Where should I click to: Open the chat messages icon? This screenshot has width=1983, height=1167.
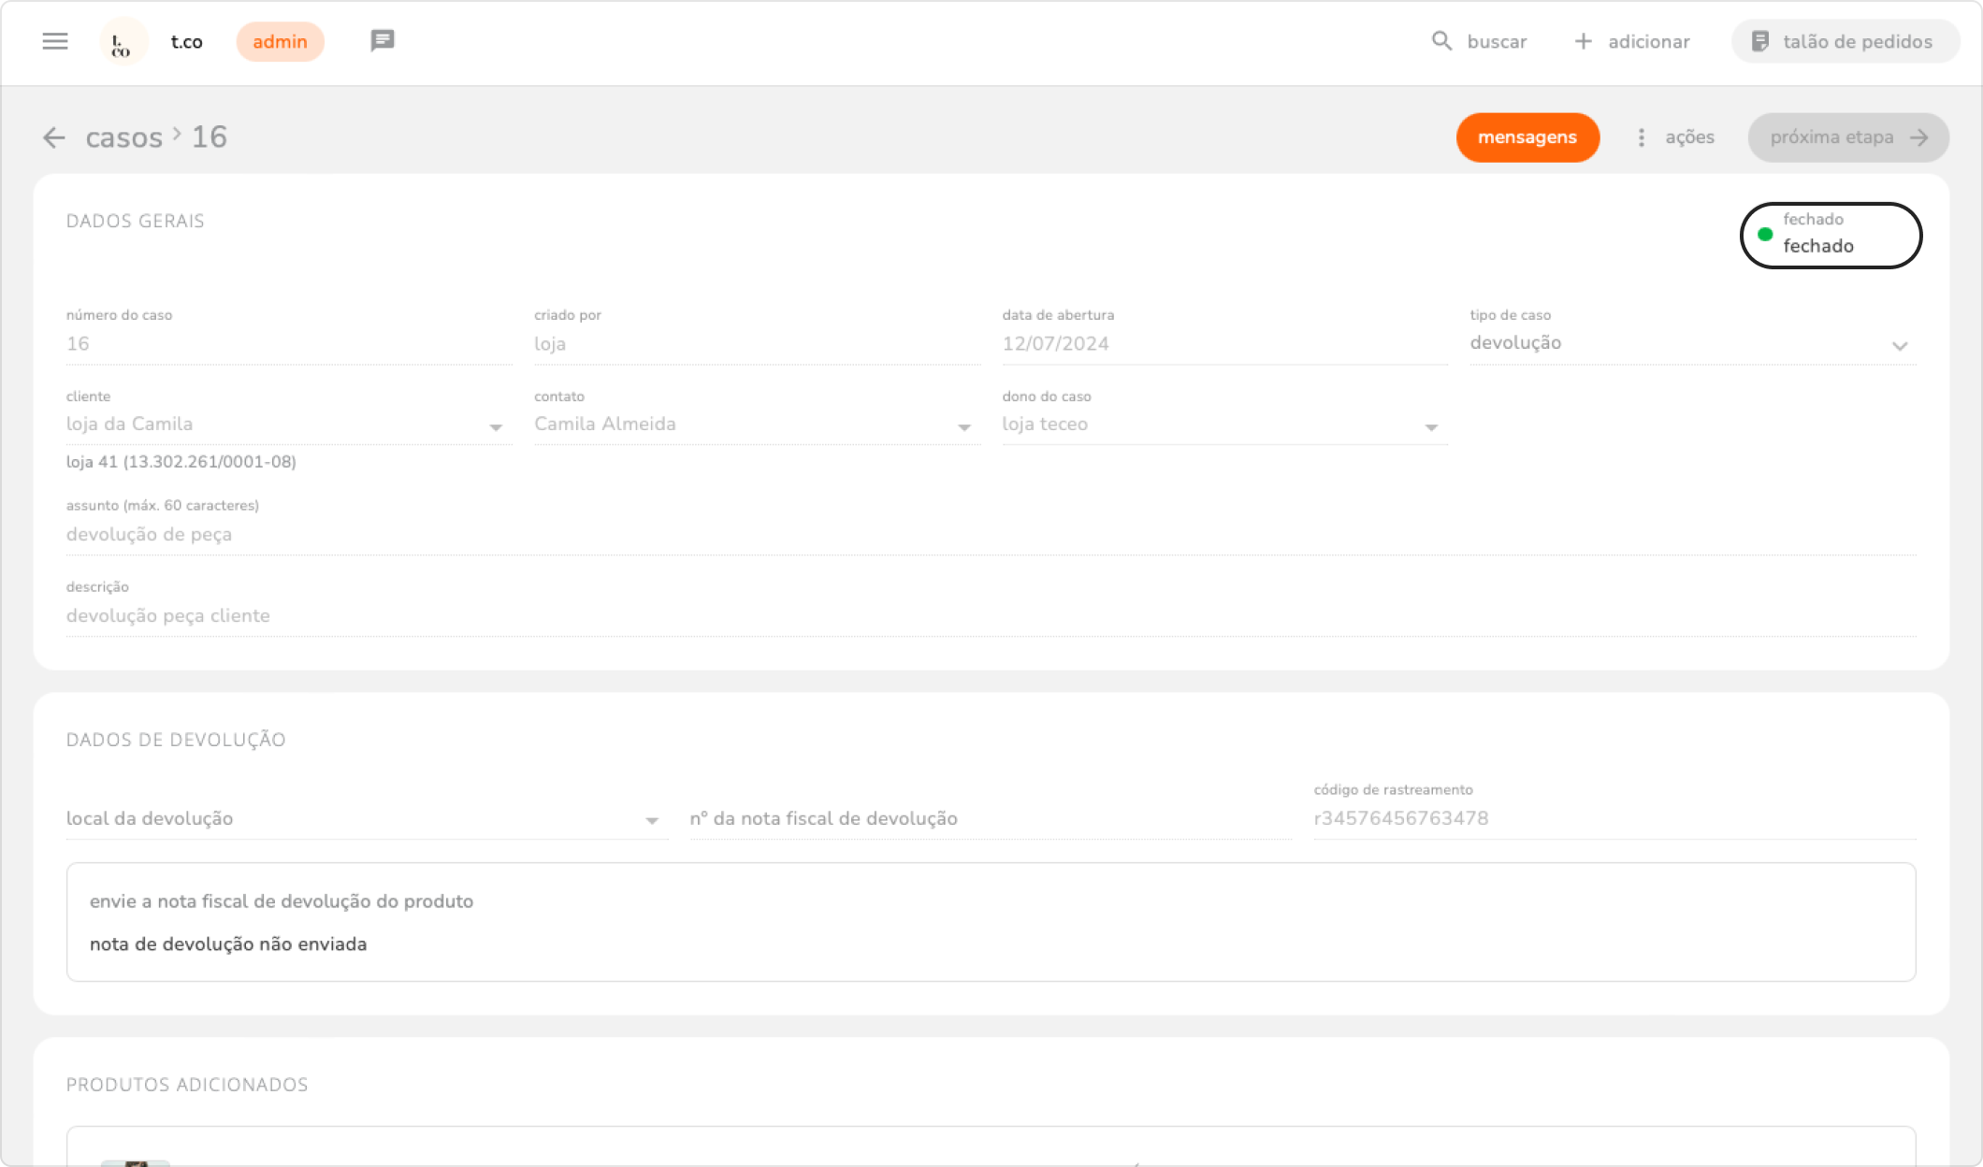click(x=383, y=40)
